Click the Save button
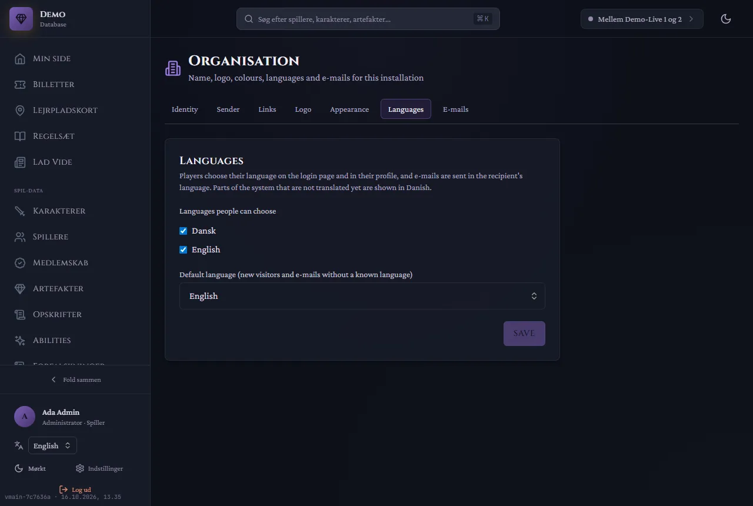Screen dimensions: 753x506 click(524, 333)
